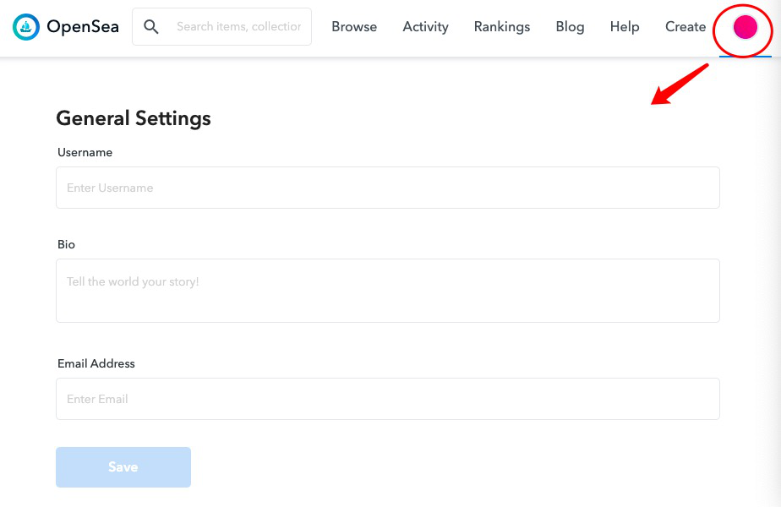Focus the search items and collections field
Viewport: 781px width, 507px height.
pos(238,27)
